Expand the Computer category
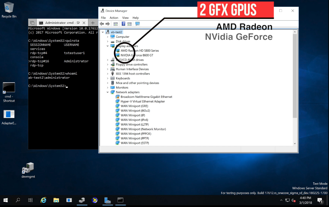The image size is (329, 207). 107,37
